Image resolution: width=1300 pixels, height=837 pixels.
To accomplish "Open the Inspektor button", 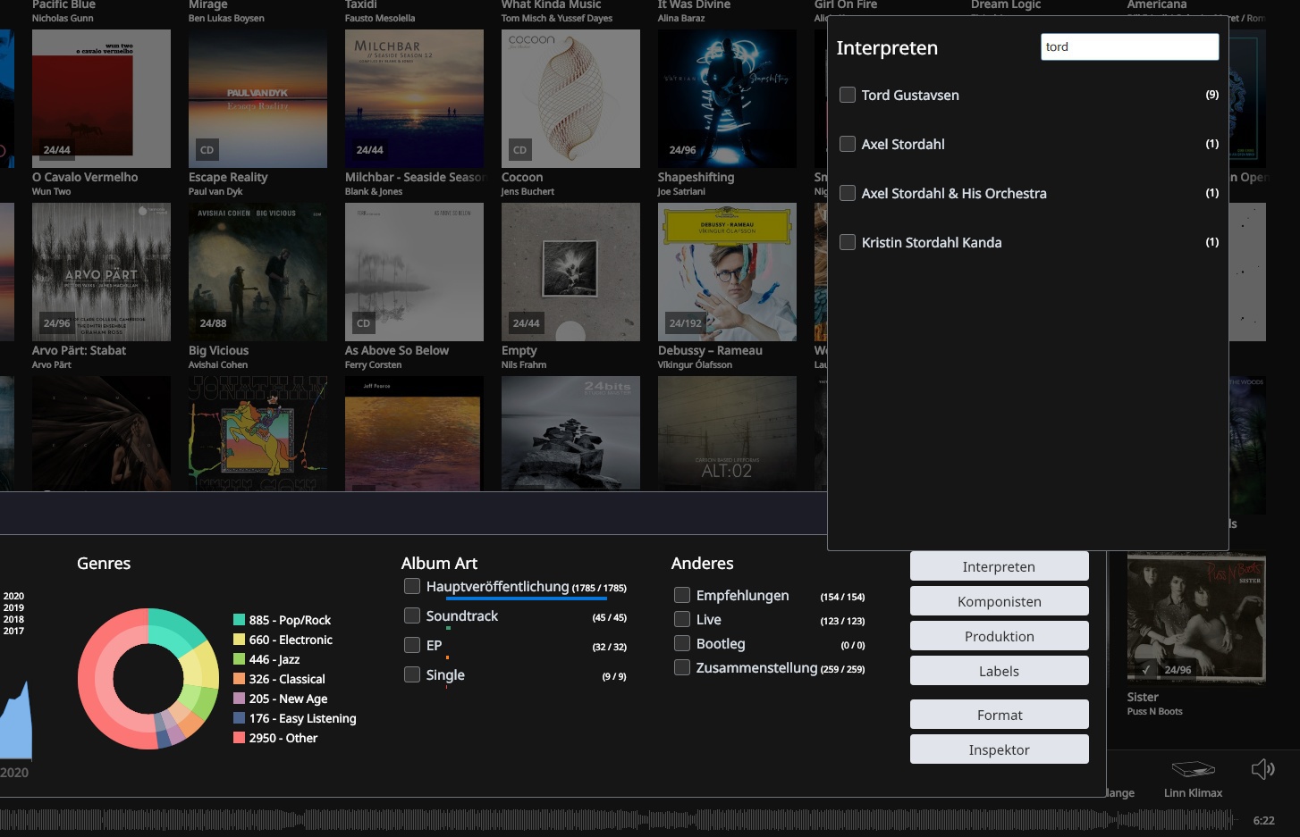I will (999, 749).
